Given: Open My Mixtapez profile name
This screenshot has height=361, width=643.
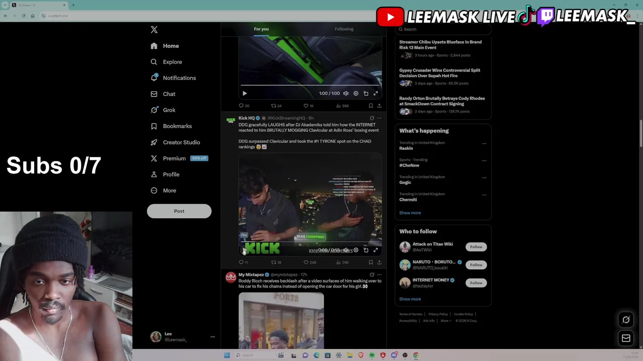Looking at the screenshot, I should point(251,275).
